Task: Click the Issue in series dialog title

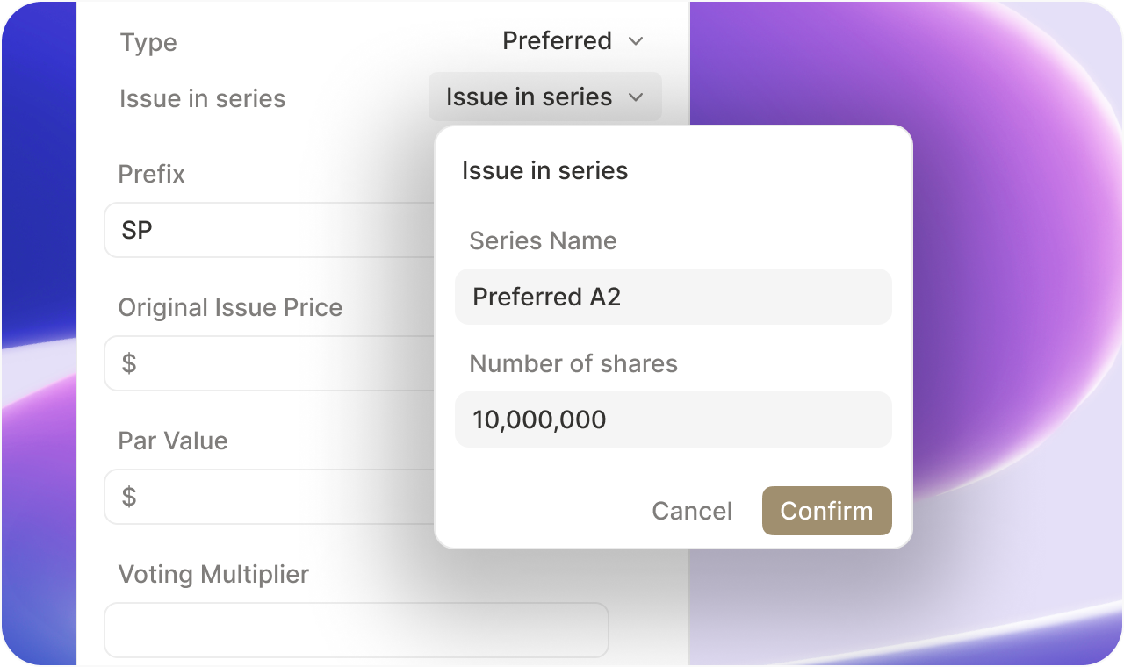Action: point(545,170)
